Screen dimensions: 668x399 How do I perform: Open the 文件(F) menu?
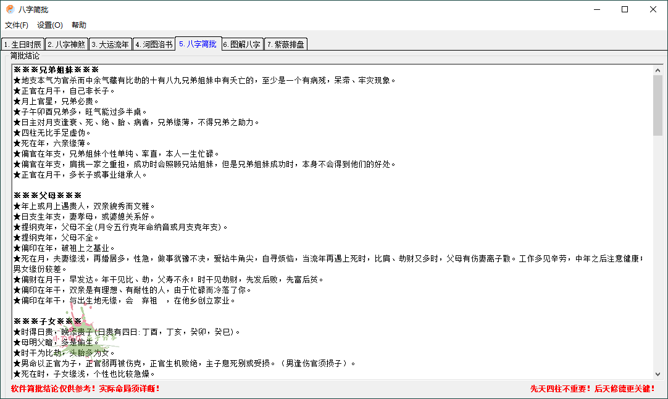point(16,25)
